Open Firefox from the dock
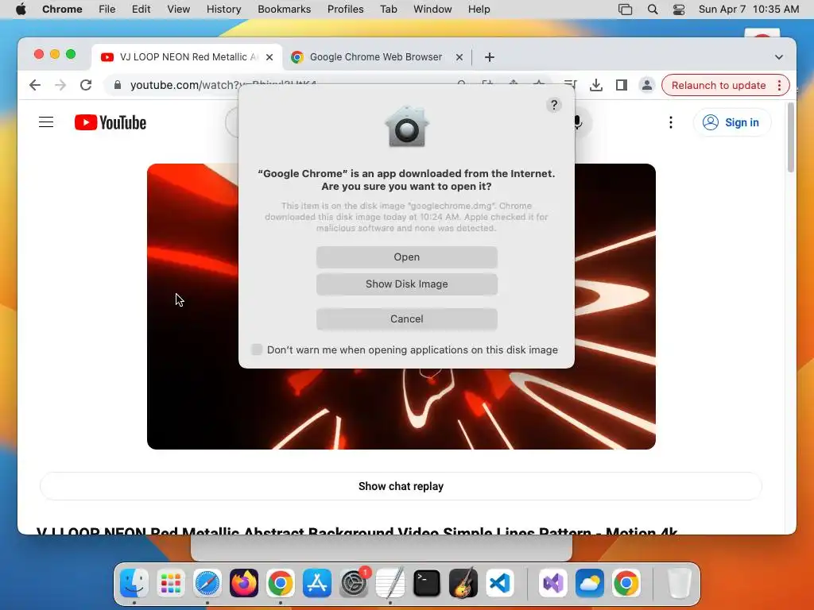 click(244, 584)
